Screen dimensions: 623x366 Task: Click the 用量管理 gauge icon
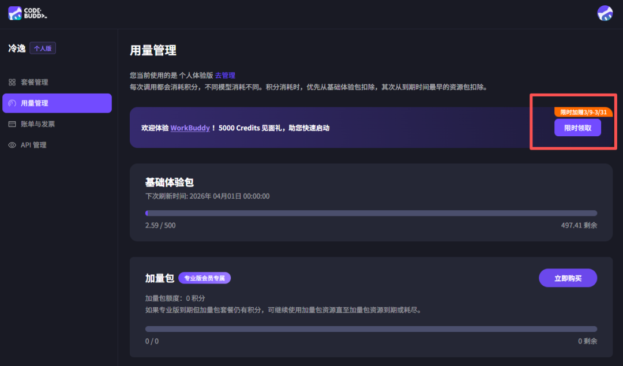[x=12, y=103]
